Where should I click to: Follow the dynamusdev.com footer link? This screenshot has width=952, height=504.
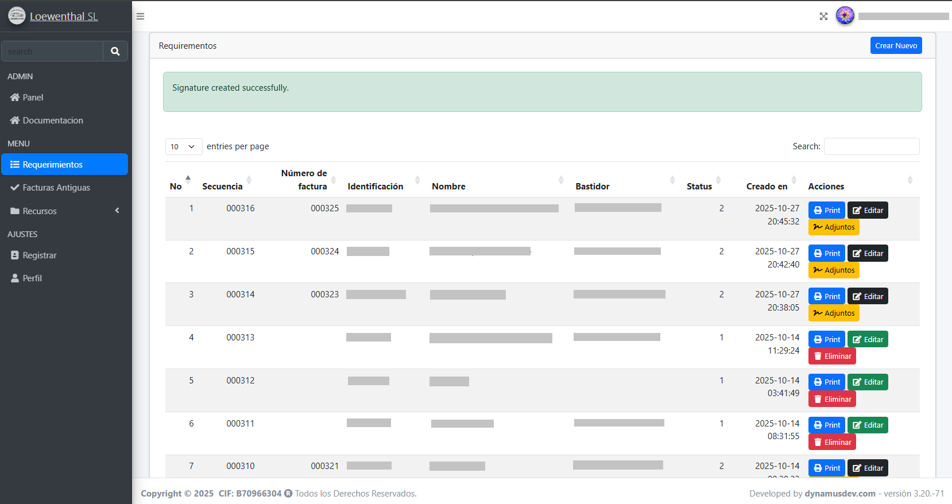click(839, 494)
